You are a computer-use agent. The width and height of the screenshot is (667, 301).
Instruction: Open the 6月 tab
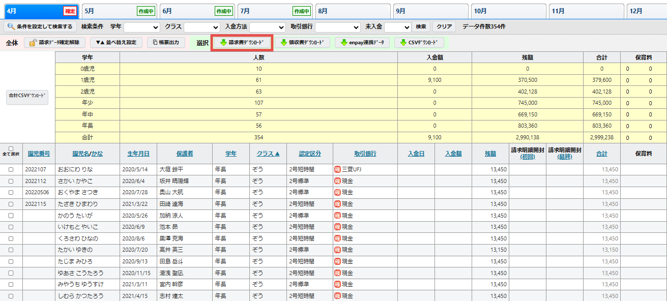(x=197, y=11)
